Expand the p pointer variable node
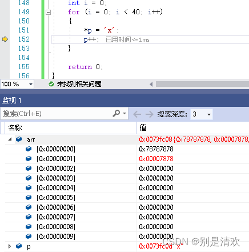This screenshot has height=252, width=249. click(10, 246)
